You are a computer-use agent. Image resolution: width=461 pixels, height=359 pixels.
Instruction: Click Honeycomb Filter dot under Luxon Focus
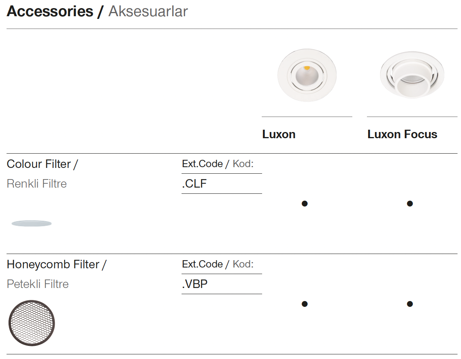point(410,304)
